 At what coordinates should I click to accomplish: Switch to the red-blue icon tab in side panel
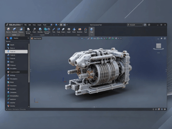point(7,38)
